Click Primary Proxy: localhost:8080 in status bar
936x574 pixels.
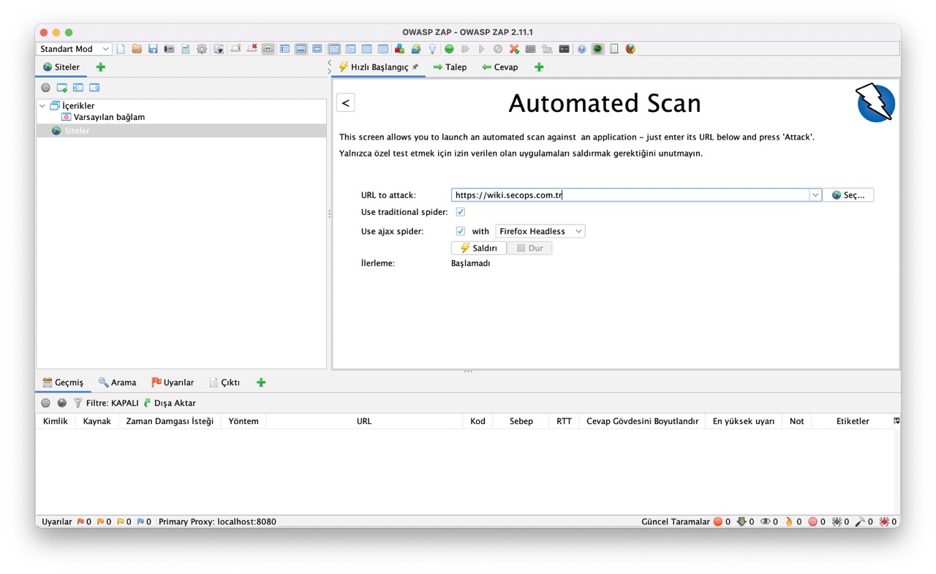click(x=217, y=521)
